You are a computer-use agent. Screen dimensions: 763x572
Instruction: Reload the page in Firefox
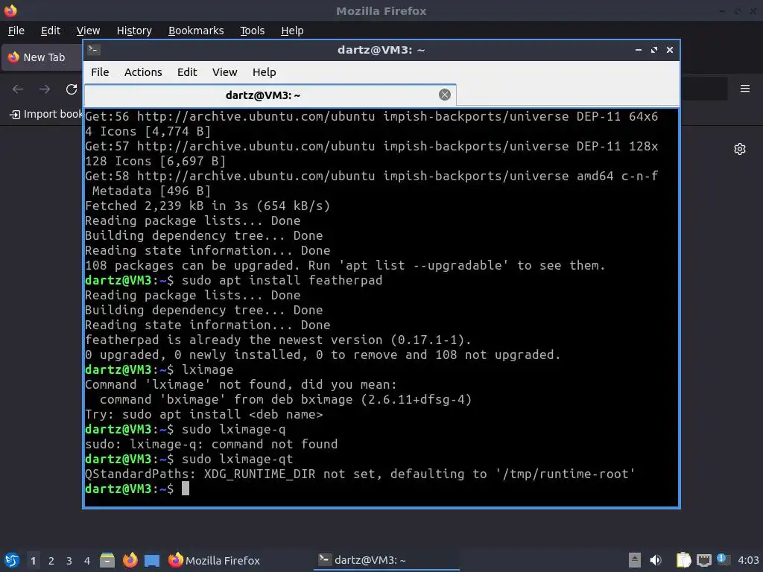click(x=72, y=89)
